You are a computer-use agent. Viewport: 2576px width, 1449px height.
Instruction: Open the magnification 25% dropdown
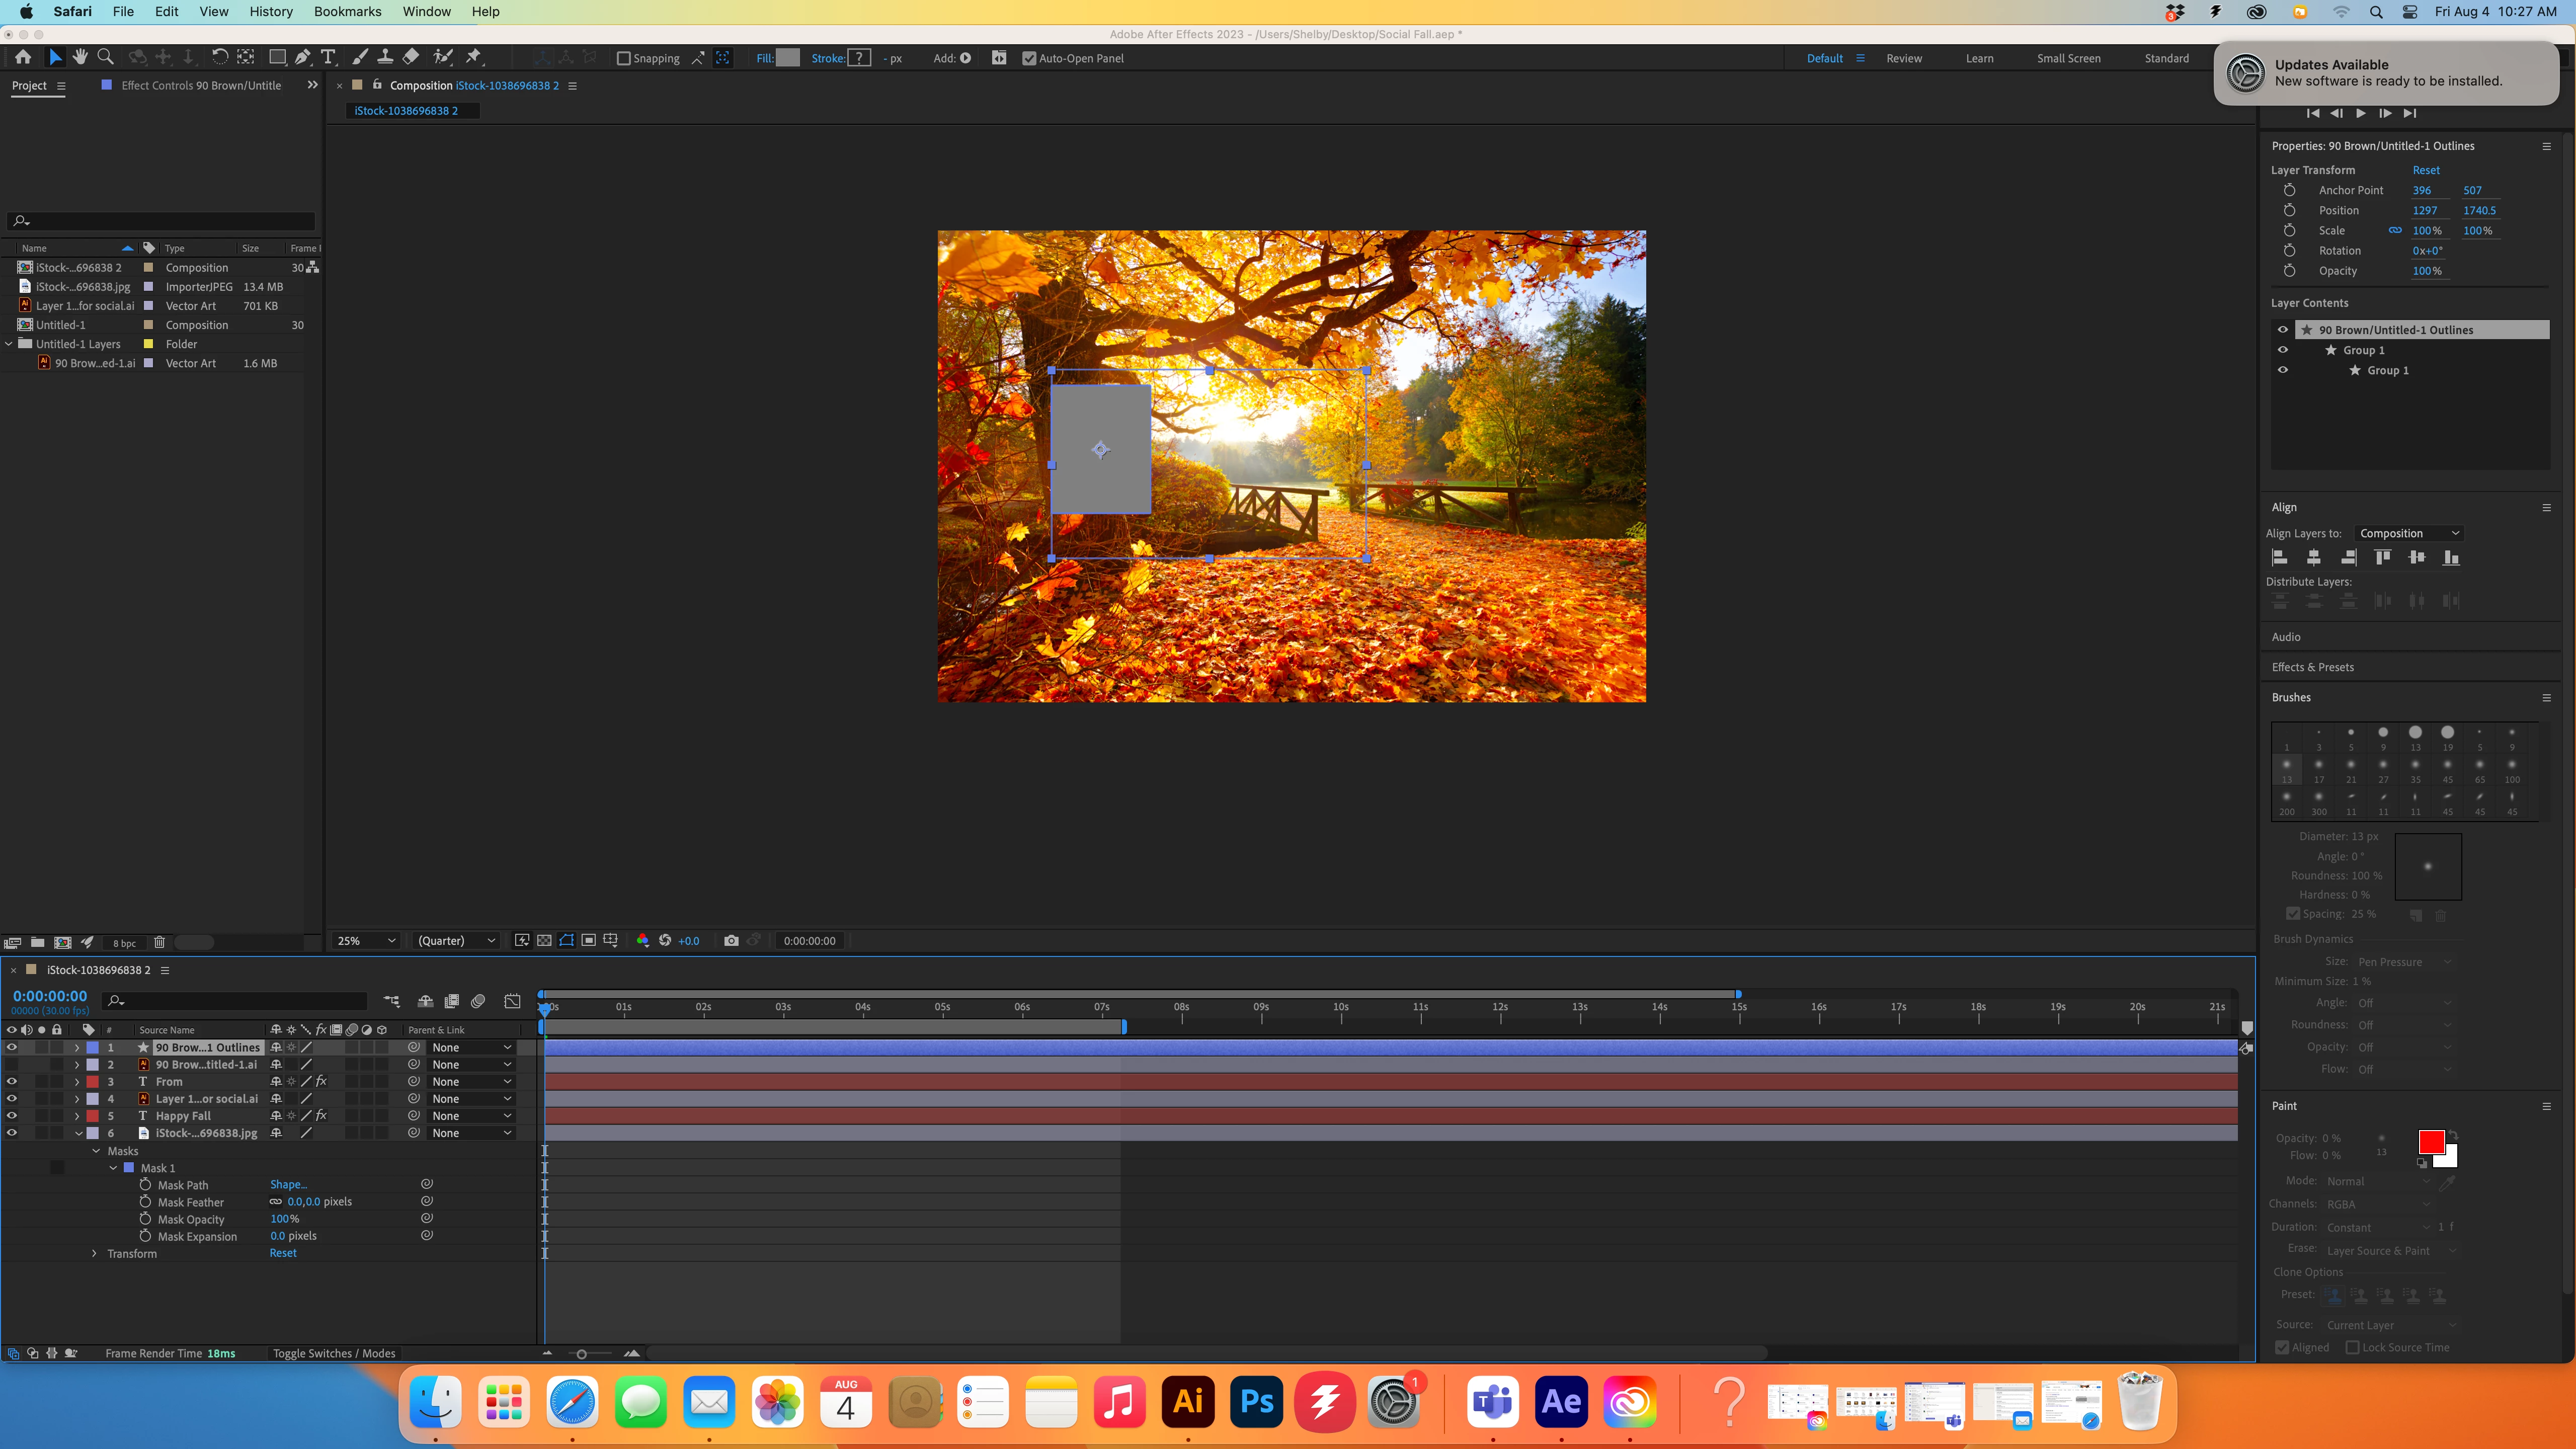(x=366, y=940)
